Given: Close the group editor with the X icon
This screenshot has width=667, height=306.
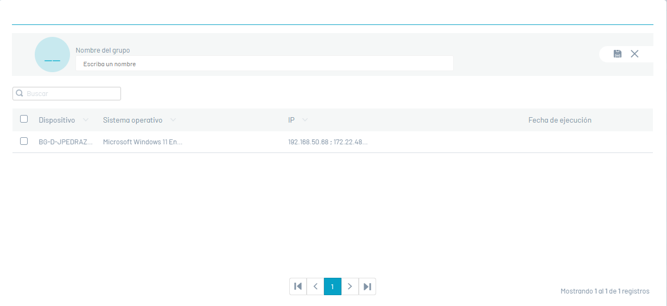Looking at the screenshot, I should pyautogui.click(x=634, y=54).
